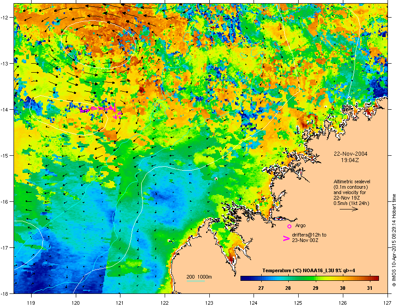
Task: Click the '23-Nov 00Z' legend text
Action: click(305, 240)
